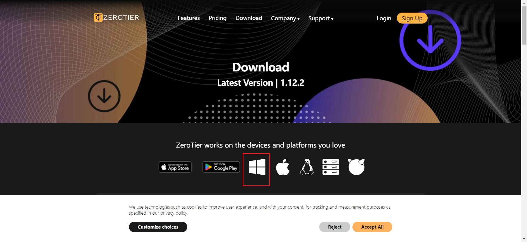Select the FreeBSD platform icon

click(356, 167)
